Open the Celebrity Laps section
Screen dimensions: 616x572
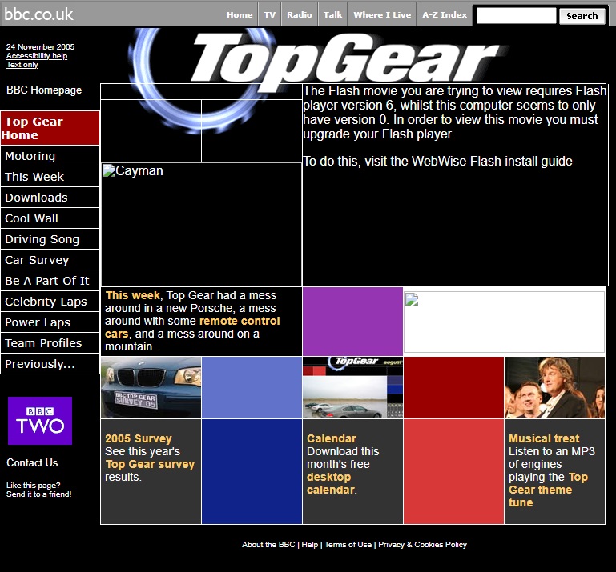46,302
